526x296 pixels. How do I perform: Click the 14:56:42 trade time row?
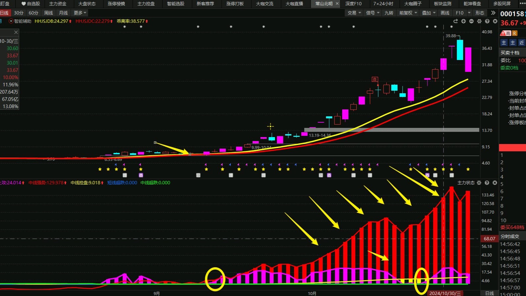(x=510, y=244)
